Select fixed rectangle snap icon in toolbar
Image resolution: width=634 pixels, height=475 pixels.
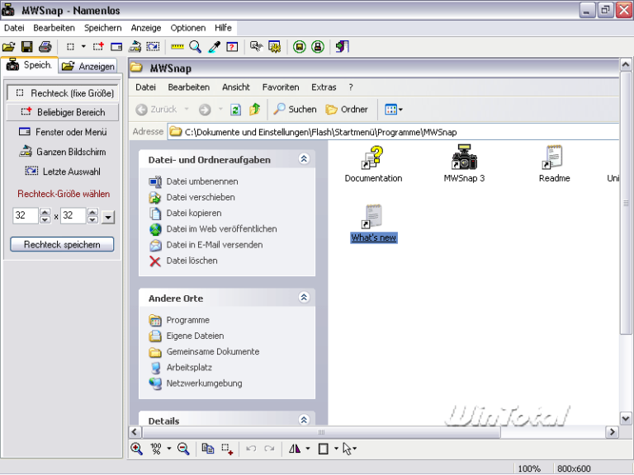pyautogui.click(x=70, y=47)
